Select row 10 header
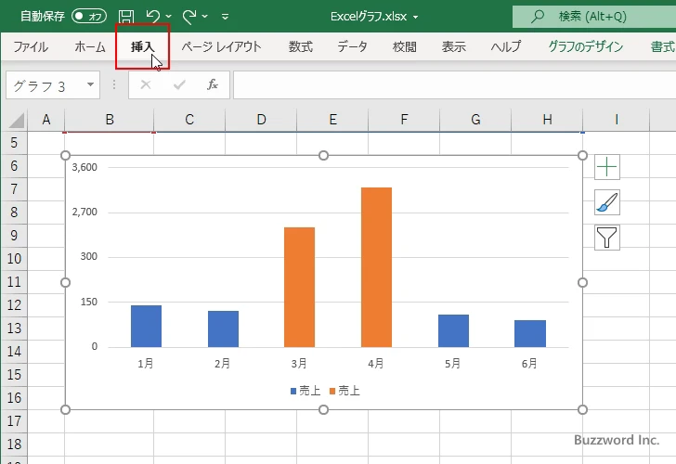 point(14,259)
